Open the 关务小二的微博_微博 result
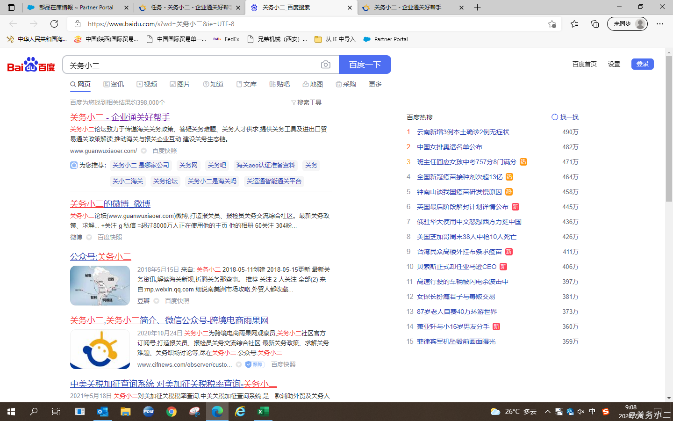Screen dimensions: 673x421 pos(110,204)
